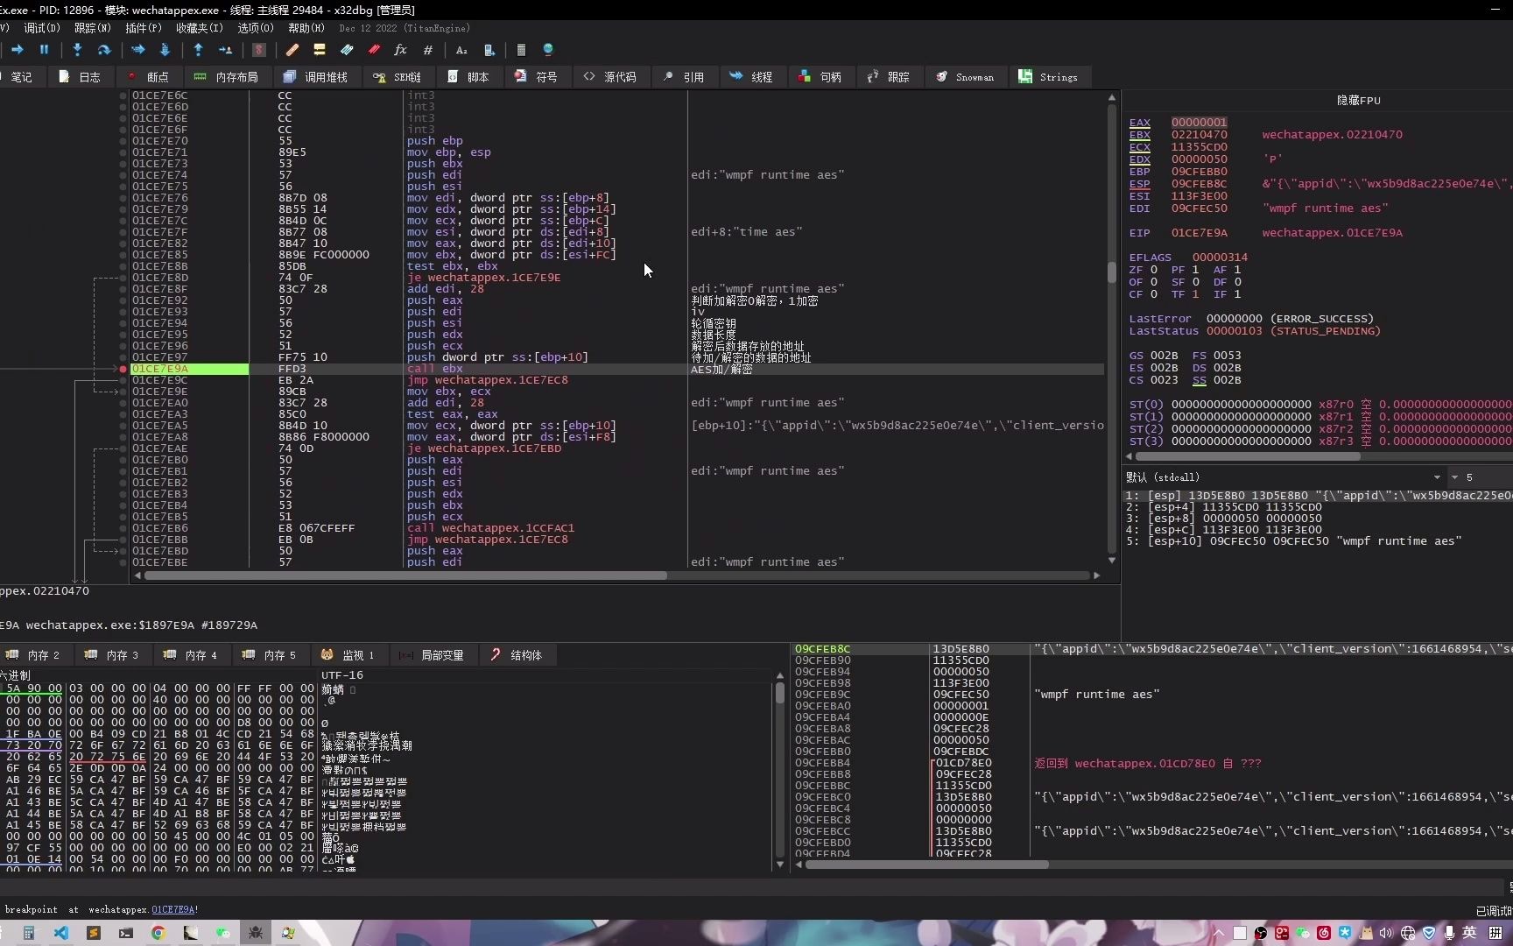Click the disassembly scrollbar down arrow
The width and height of the screenshot is (1513, 946).
click(x=1112, y=561)
